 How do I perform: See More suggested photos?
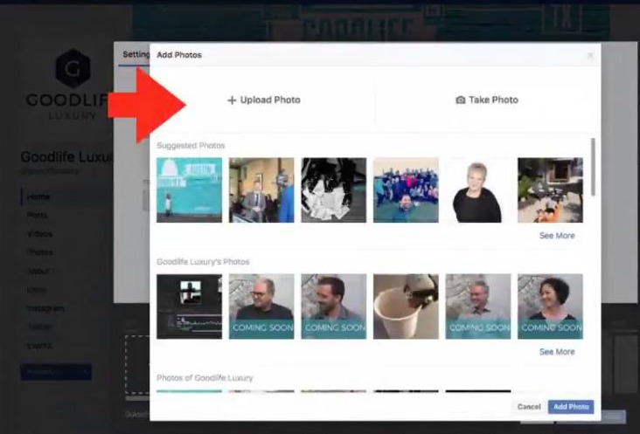(557, 236)
